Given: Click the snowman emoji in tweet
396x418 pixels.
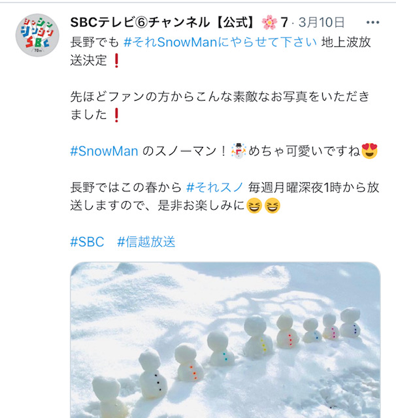Looking at the screenshot, I should tap(239, 151).
